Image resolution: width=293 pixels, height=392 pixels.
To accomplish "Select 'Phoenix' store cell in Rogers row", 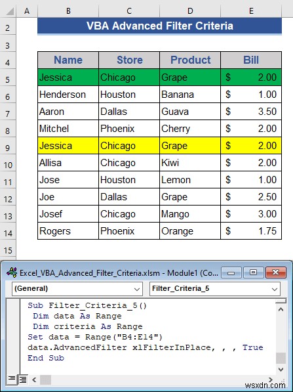I will (x=129, y=231).
